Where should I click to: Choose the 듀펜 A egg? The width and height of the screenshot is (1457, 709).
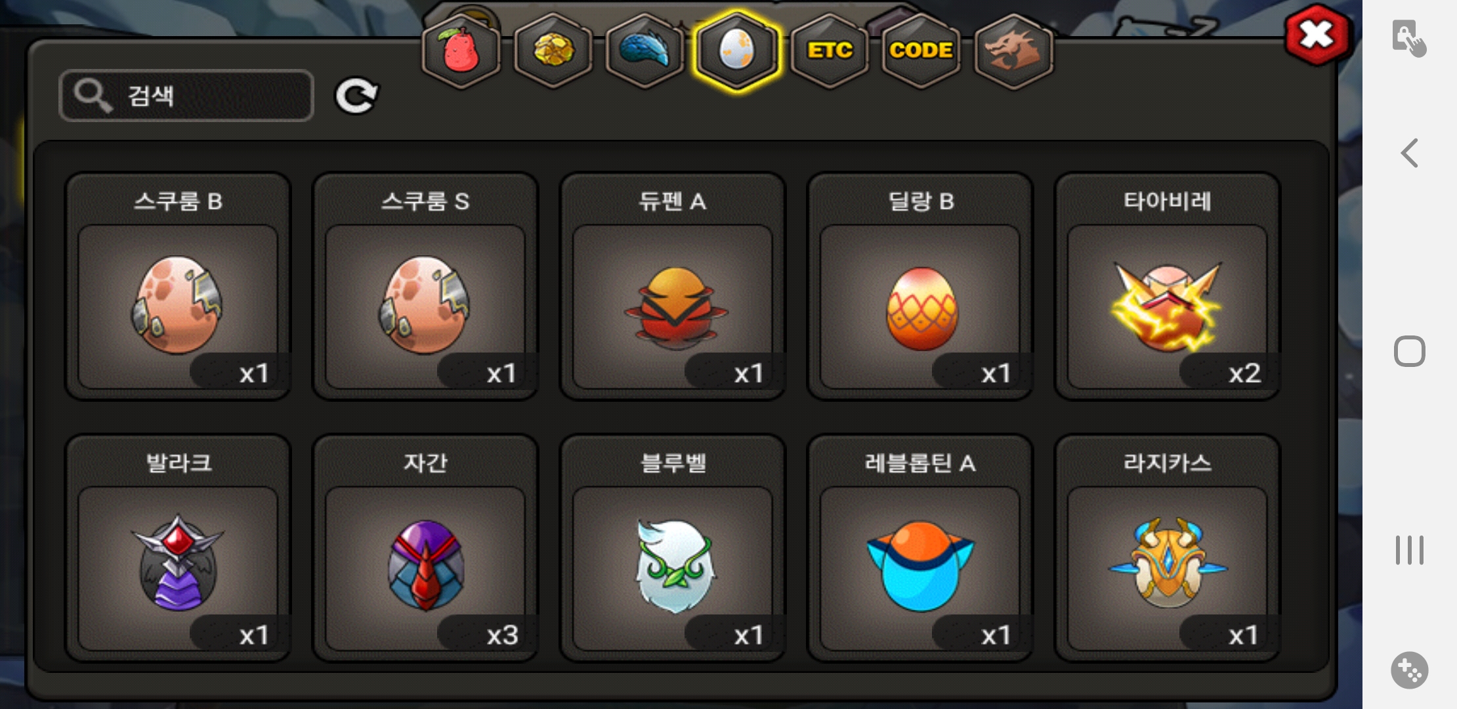(x=673, y=286)
